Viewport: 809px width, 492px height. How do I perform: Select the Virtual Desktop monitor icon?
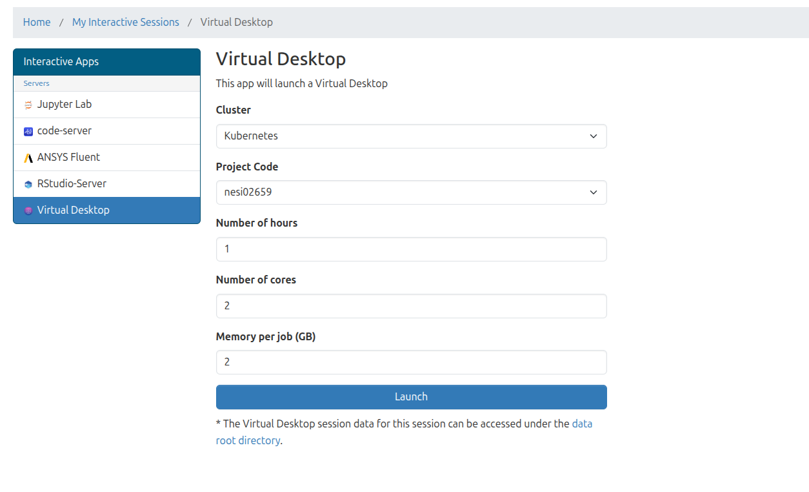28,210
